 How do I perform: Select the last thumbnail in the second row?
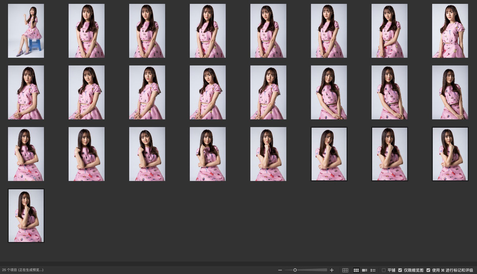coord(450,92)
